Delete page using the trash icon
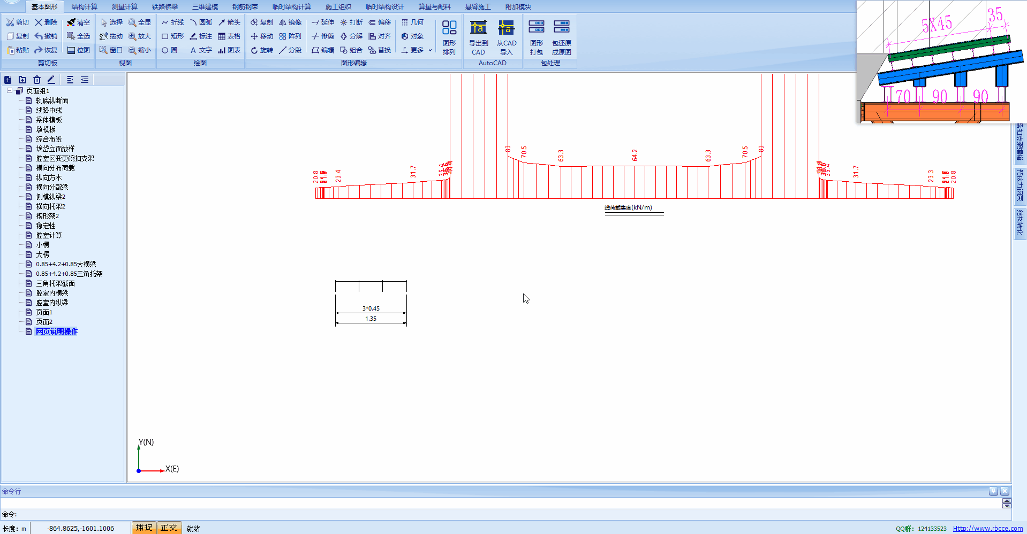 point(37,80)
